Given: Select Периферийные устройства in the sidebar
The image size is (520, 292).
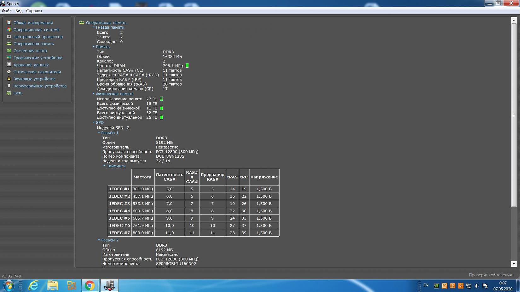Looking at the screenshot, I should pyautogui.click(x=40, y=86).
